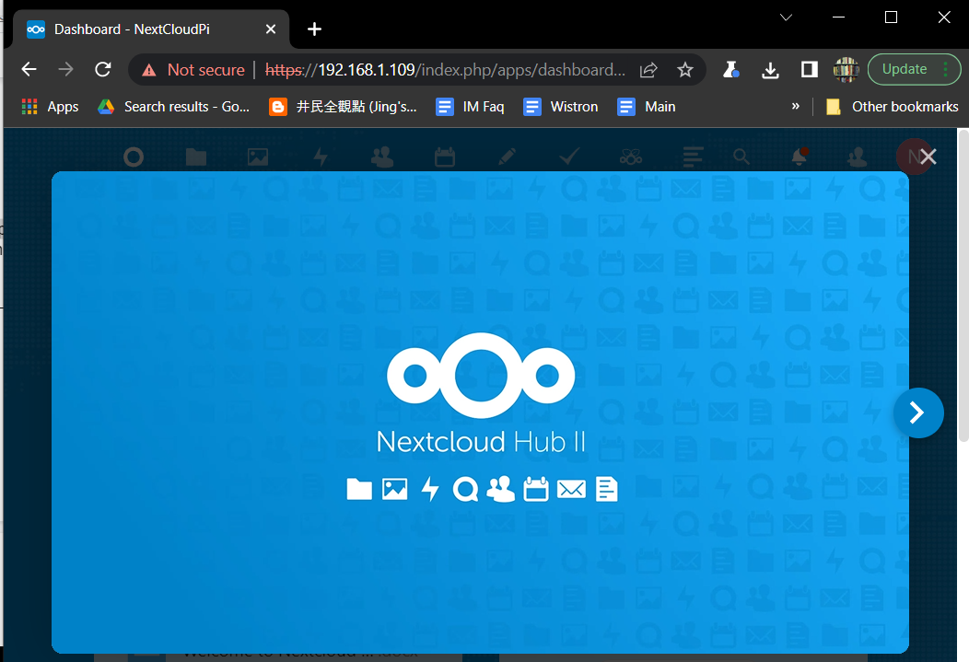This screenshot has width=969, height=662.
Task: Open Files app in dimmed Nextcloud header
Action: coord(196,157)
